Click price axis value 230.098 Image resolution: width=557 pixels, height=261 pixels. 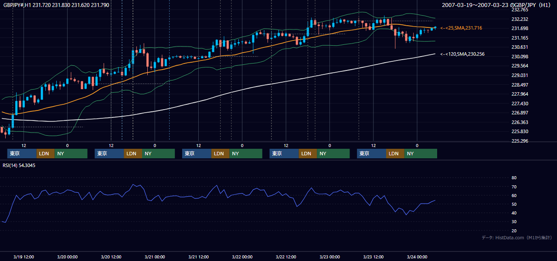tap(520, 57)
